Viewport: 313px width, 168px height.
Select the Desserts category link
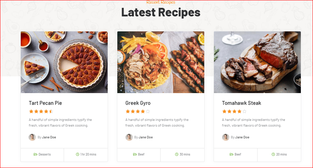click(44, 154)
